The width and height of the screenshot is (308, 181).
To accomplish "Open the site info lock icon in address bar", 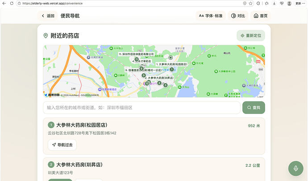I will [x=19, y=3].
